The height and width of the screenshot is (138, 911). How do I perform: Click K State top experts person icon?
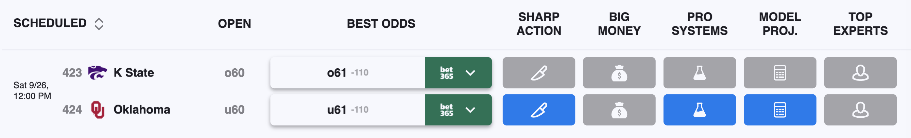point(860,73)
